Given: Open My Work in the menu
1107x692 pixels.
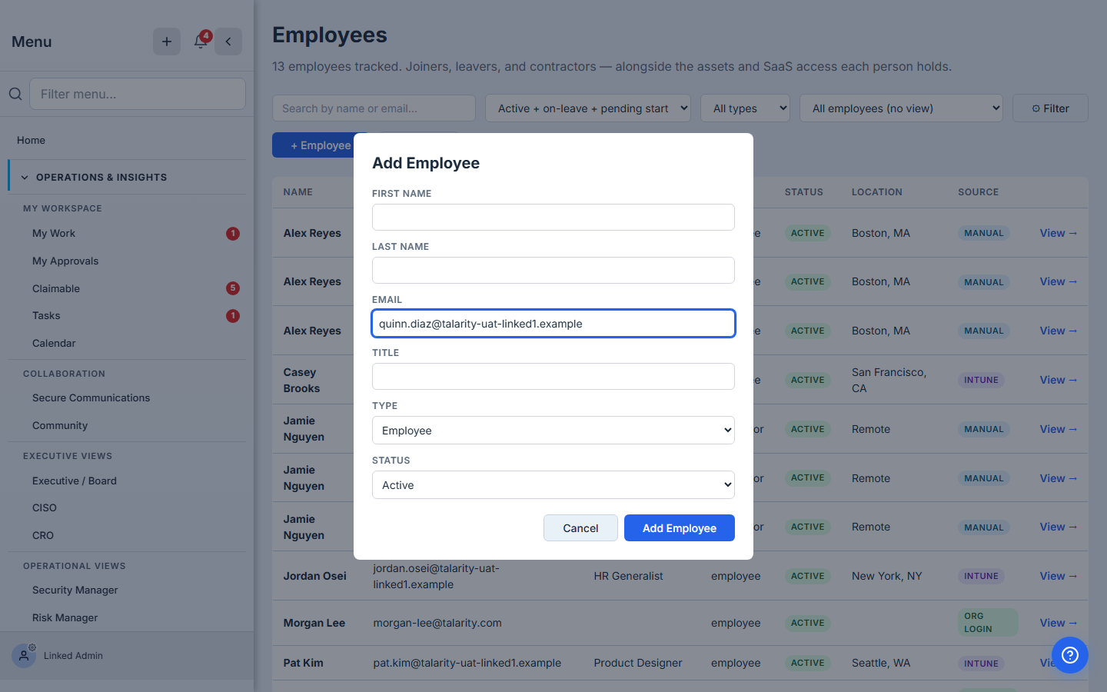Looking at the screenshot, I should (54, 234).
